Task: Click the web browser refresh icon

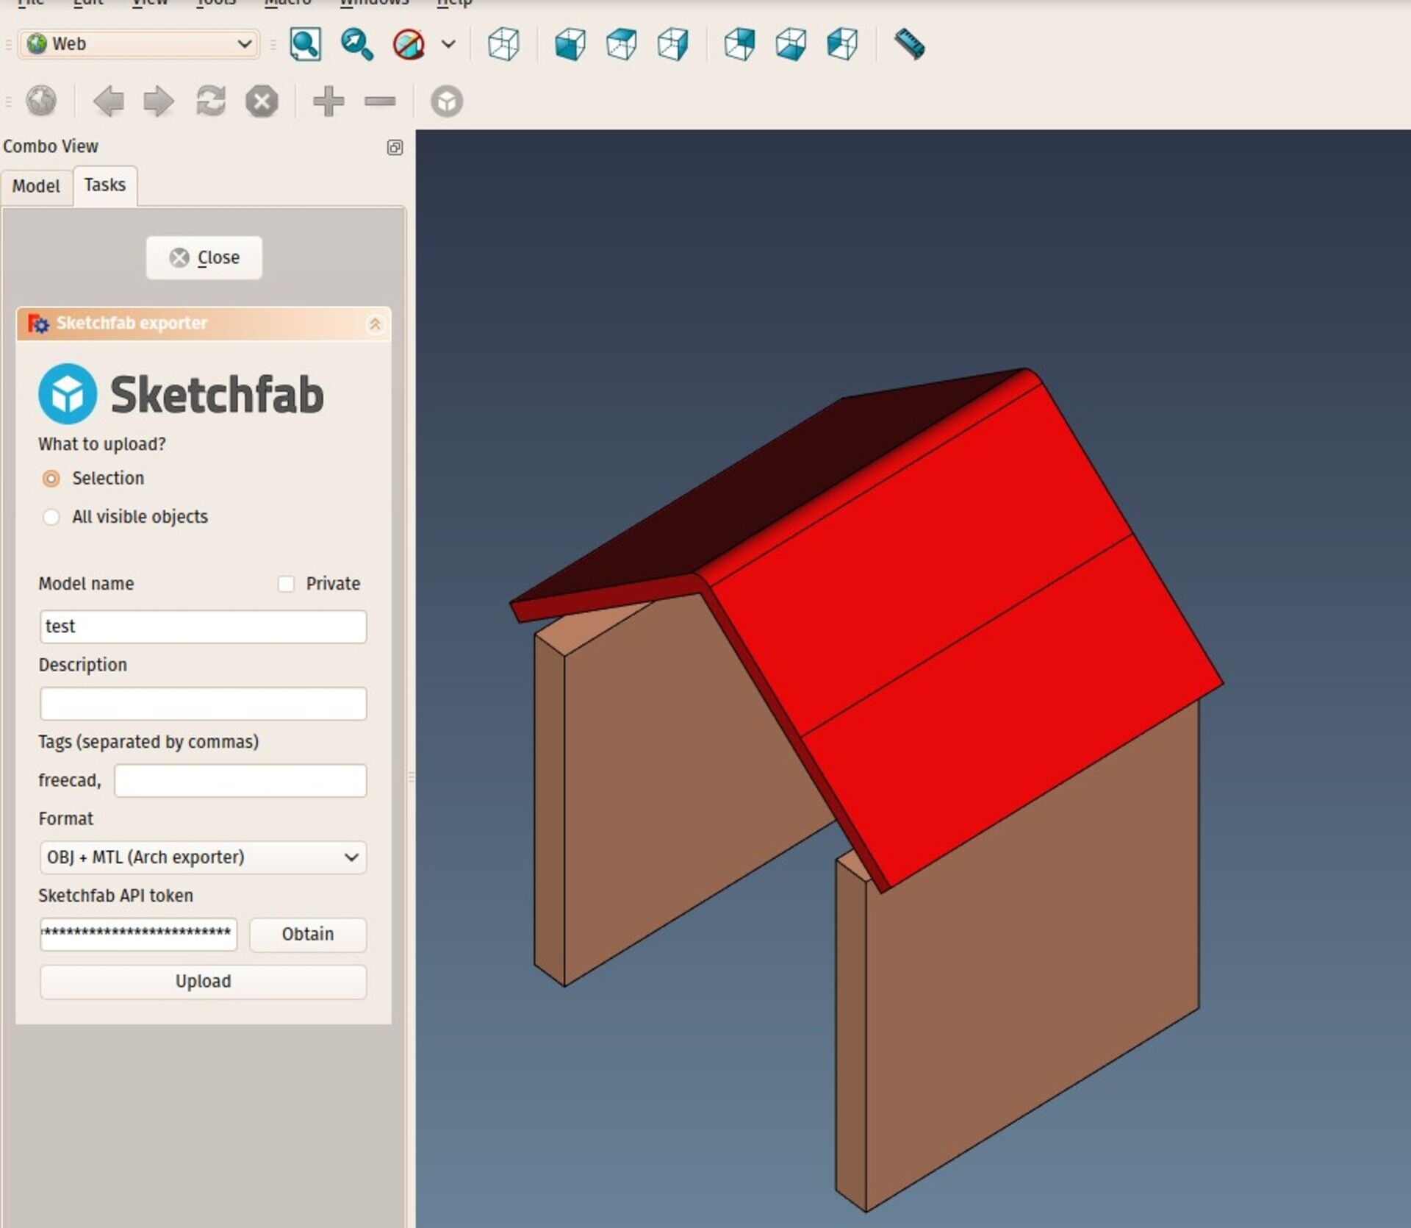Action: (x=211, y=101)
